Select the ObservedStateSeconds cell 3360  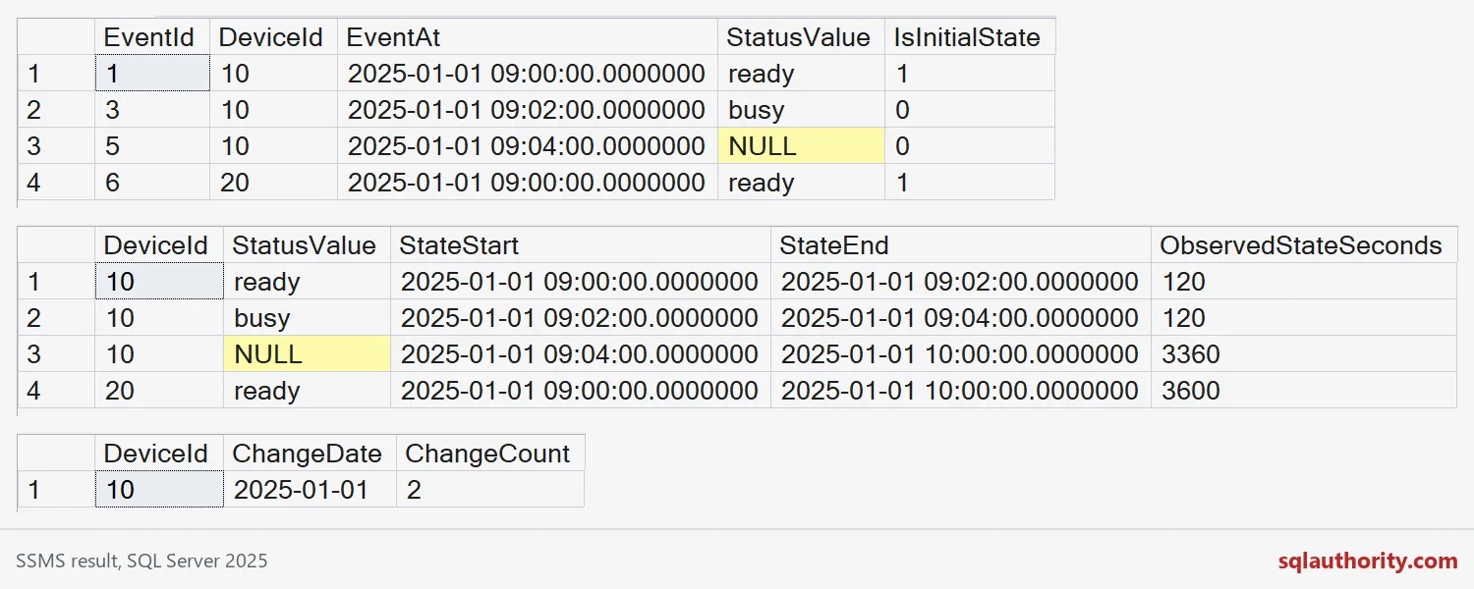(x=1304, y=354)
